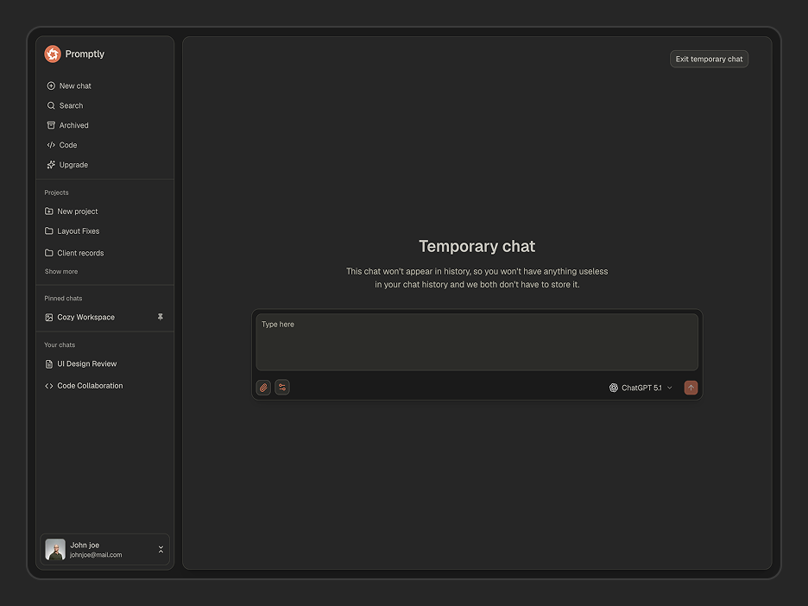Image resolution: width=808 pixels, height=606 pixels.
Task: Click Exit temporary chat button
Action: pos(709,59)
